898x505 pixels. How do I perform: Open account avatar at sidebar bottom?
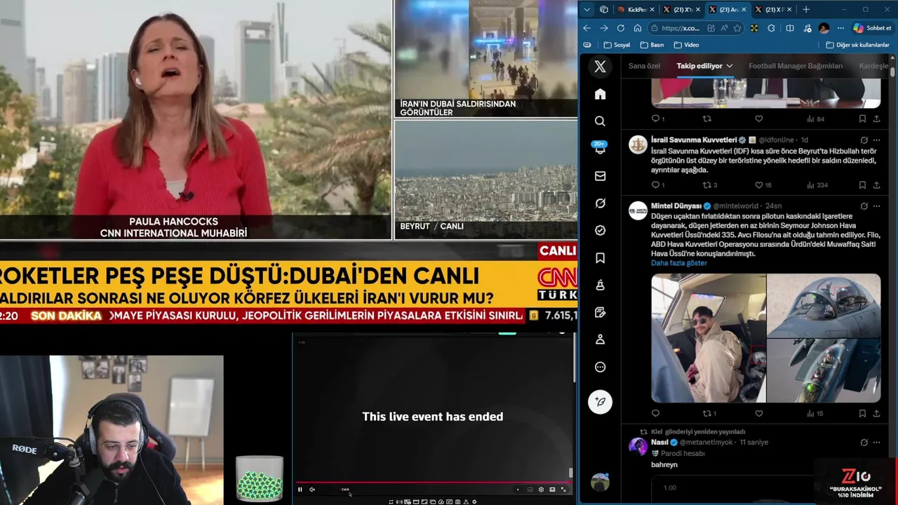pyautogui.click(x=600, y=483)
